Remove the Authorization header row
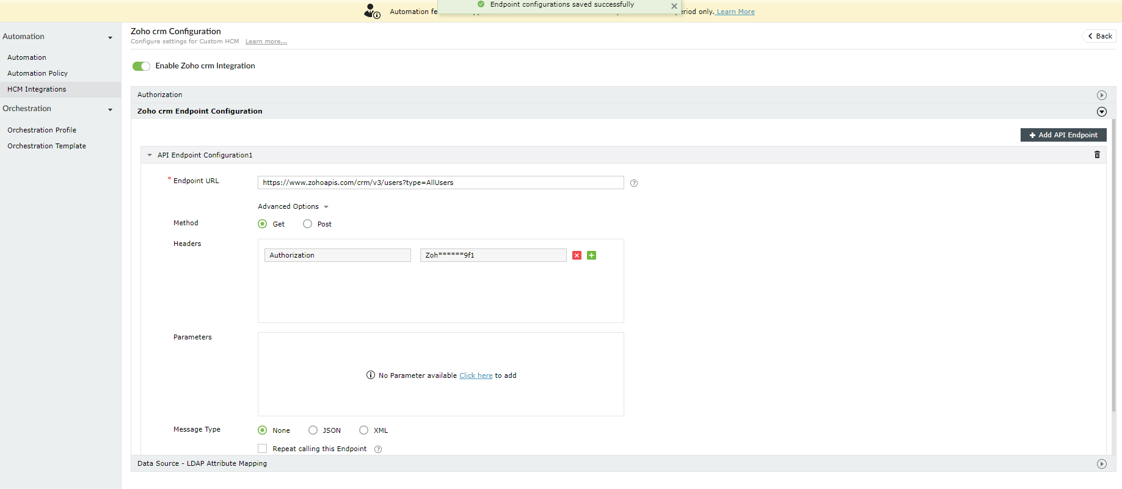Image resolution: width=1122 pixels, height=489 pixels. click(577, 255)
